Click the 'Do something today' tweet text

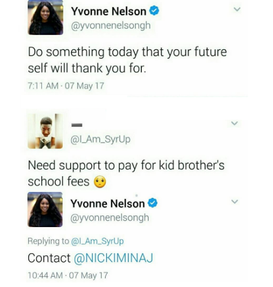(127, 60)
